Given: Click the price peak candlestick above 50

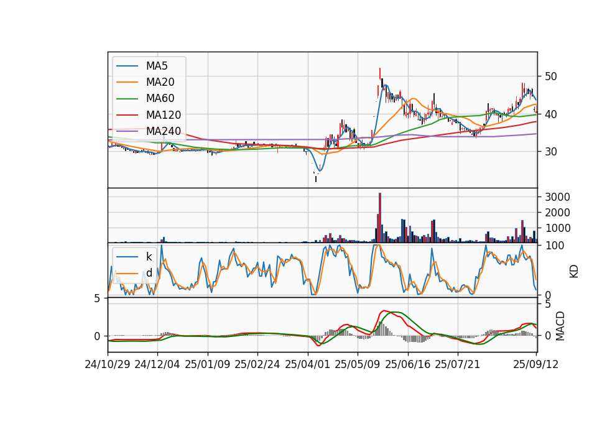Looking at the screenshot, I should click(379, 74).
